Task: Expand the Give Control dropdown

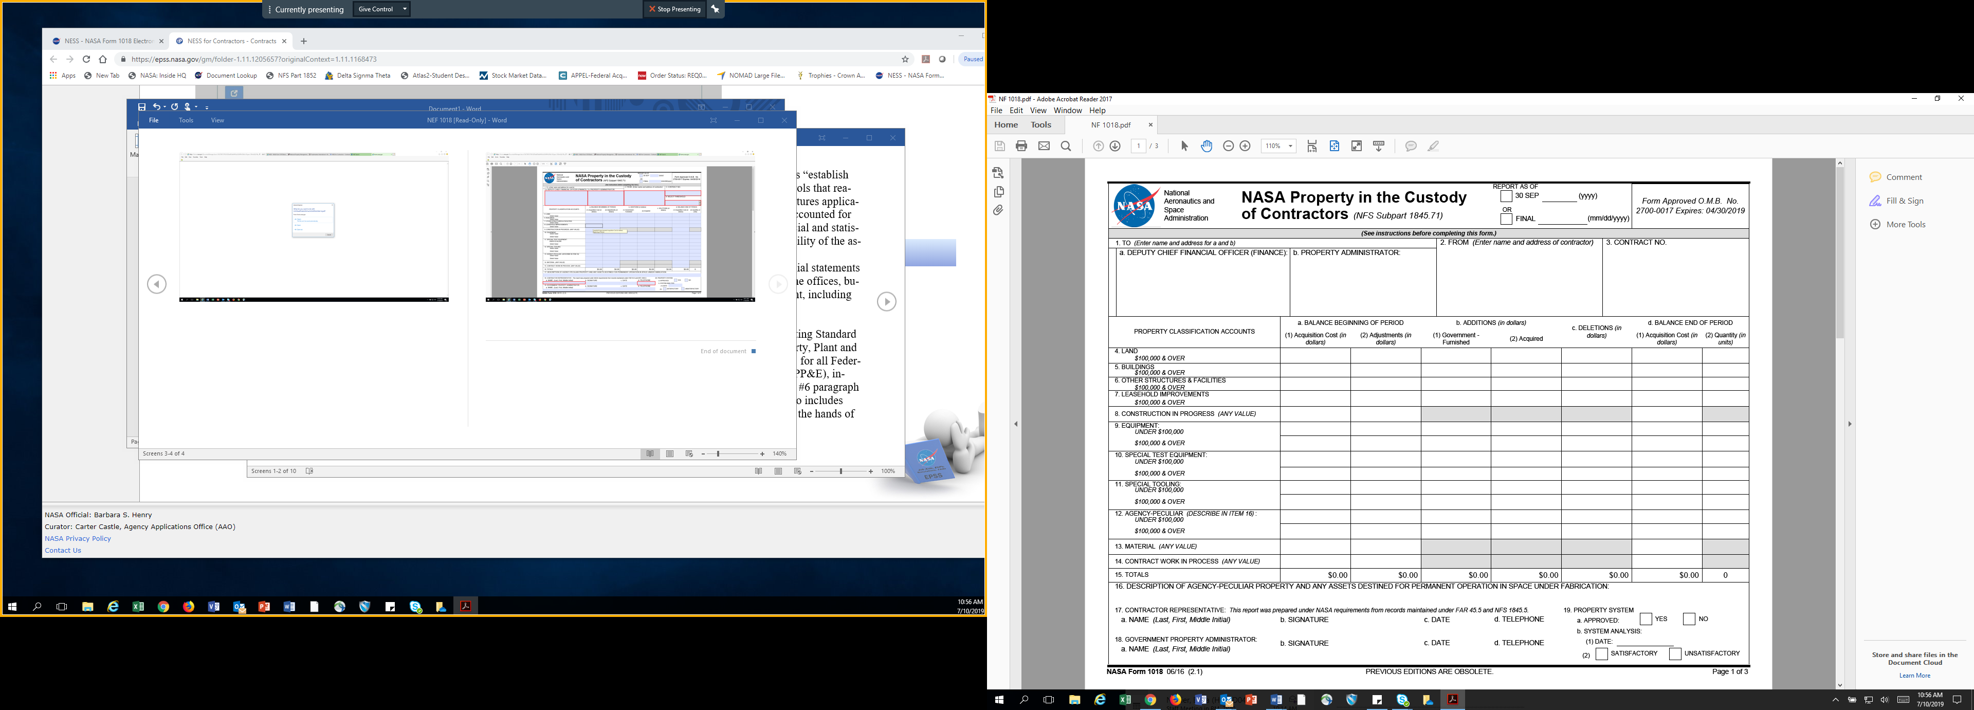Action: (405, 9)
